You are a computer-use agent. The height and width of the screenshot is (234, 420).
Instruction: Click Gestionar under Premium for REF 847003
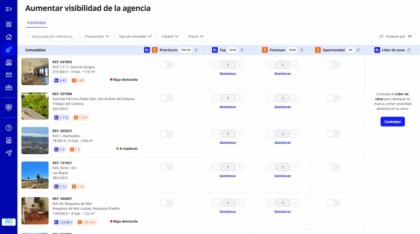point(283,74)
